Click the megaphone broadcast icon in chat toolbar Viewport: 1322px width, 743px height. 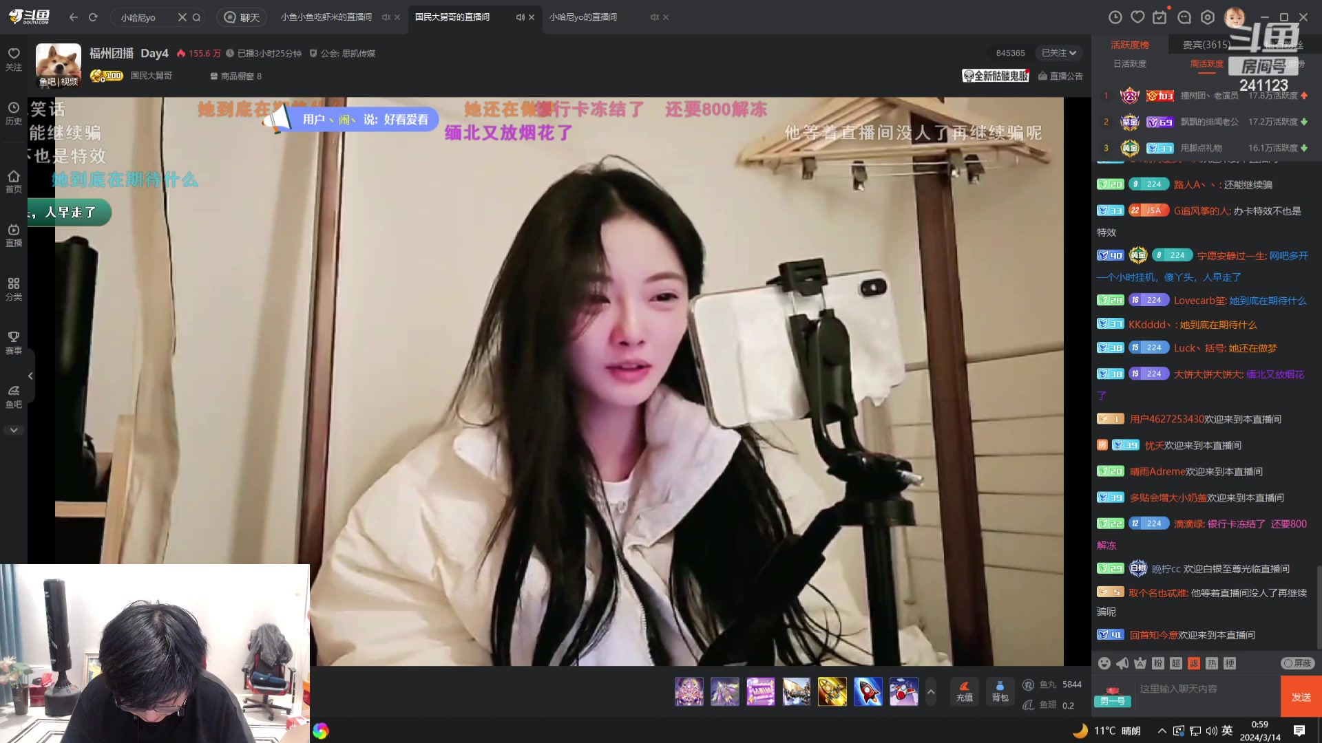[1124, 663]
